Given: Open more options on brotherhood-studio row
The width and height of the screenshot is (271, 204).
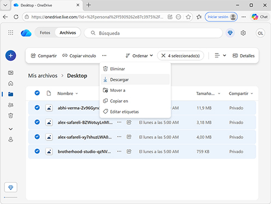Looking at the screenshot, I should point(119,151).
